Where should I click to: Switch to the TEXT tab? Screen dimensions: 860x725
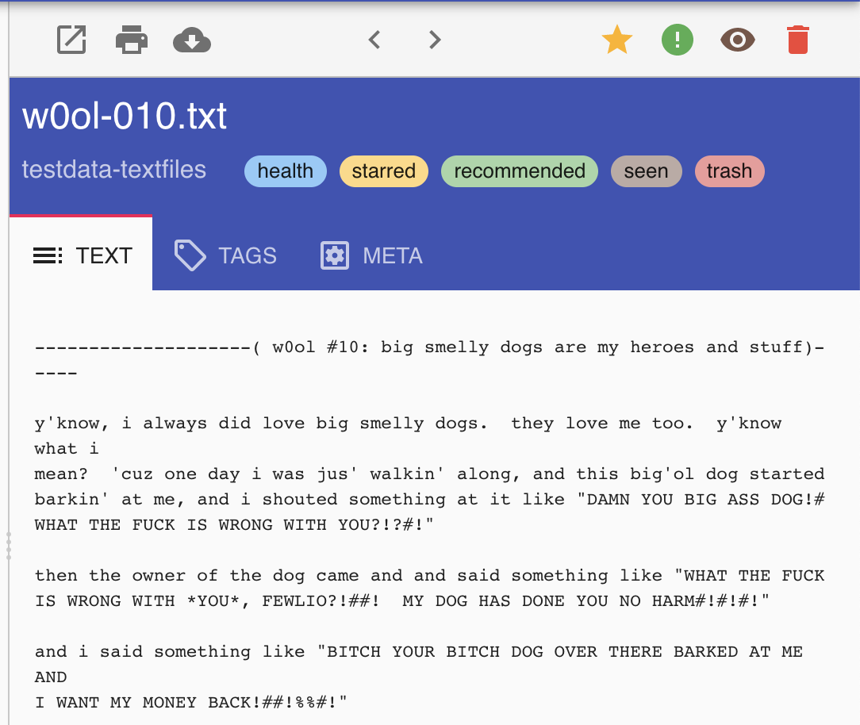pyautogui.click(x=82, y=255)
